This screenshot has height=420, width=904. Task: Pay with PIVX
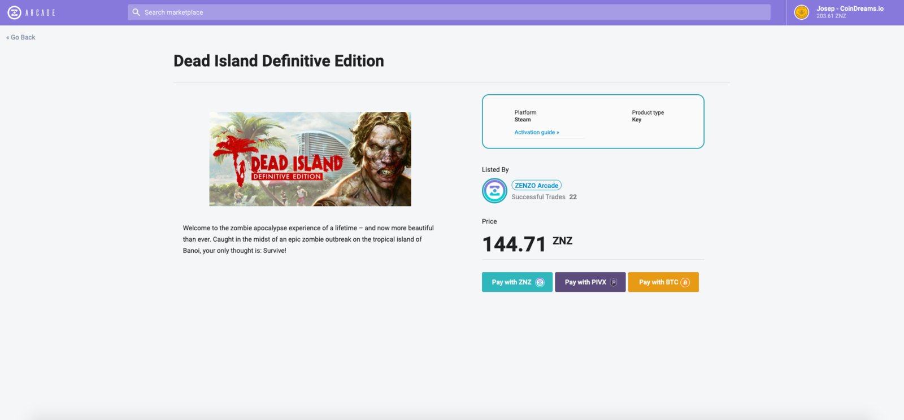click(590, 282)
